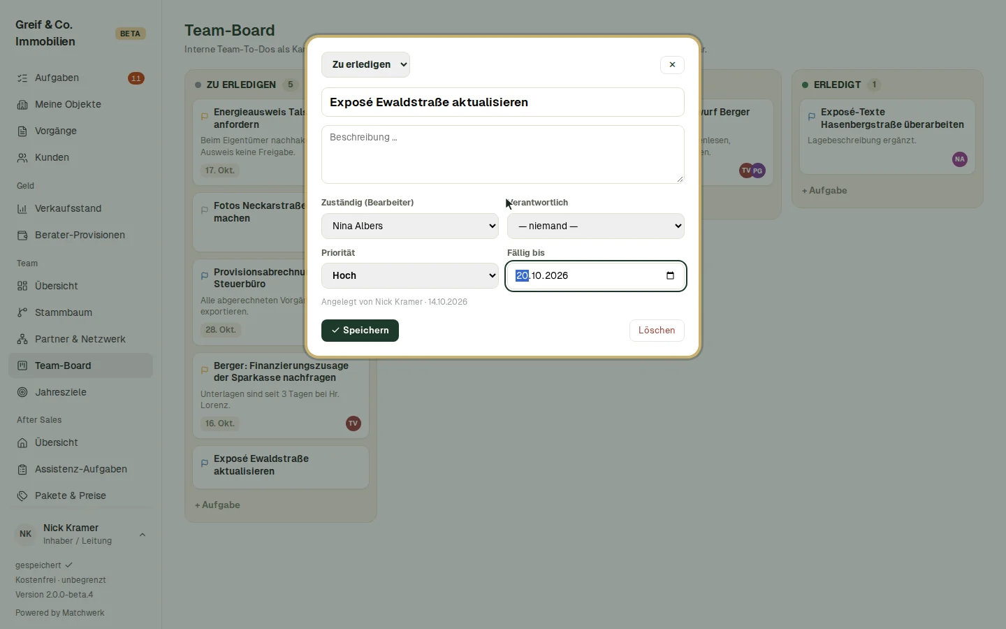Go to Pakete & Preise

(80, 496)
